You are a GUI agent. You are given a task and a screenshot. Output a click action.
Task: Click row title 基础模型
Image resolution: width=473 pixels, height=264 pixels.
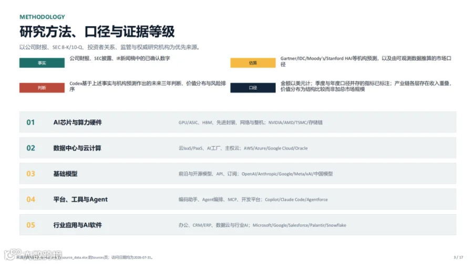66,174
